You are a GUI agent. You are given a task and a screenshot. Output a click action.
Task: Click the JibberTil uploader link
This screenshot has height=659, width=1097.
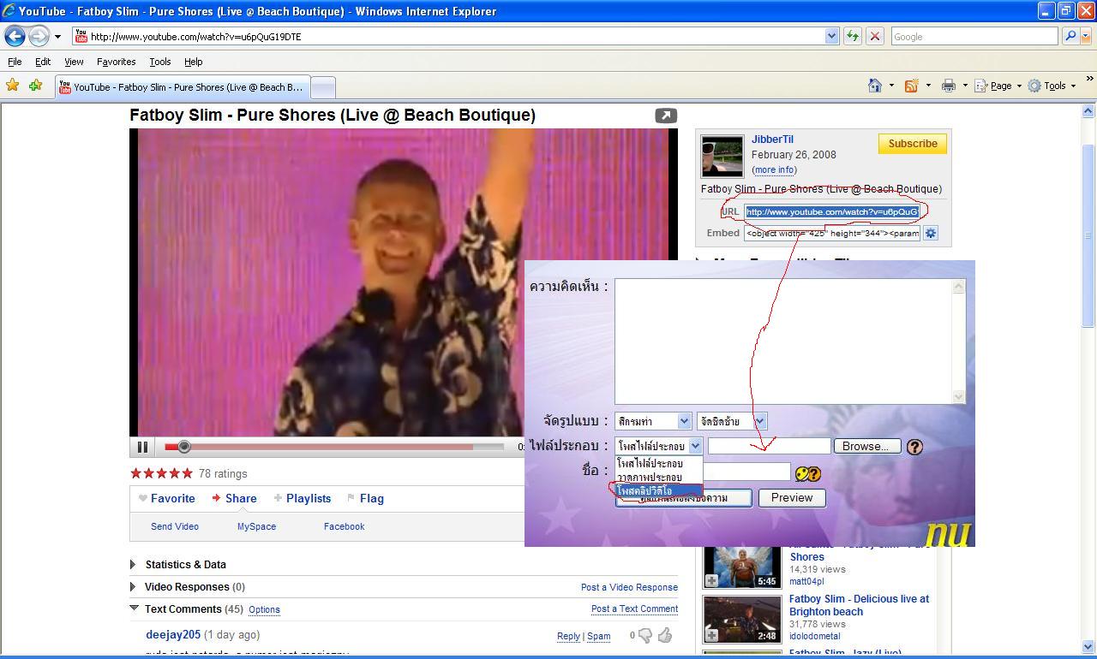click(x=772, y=140)
